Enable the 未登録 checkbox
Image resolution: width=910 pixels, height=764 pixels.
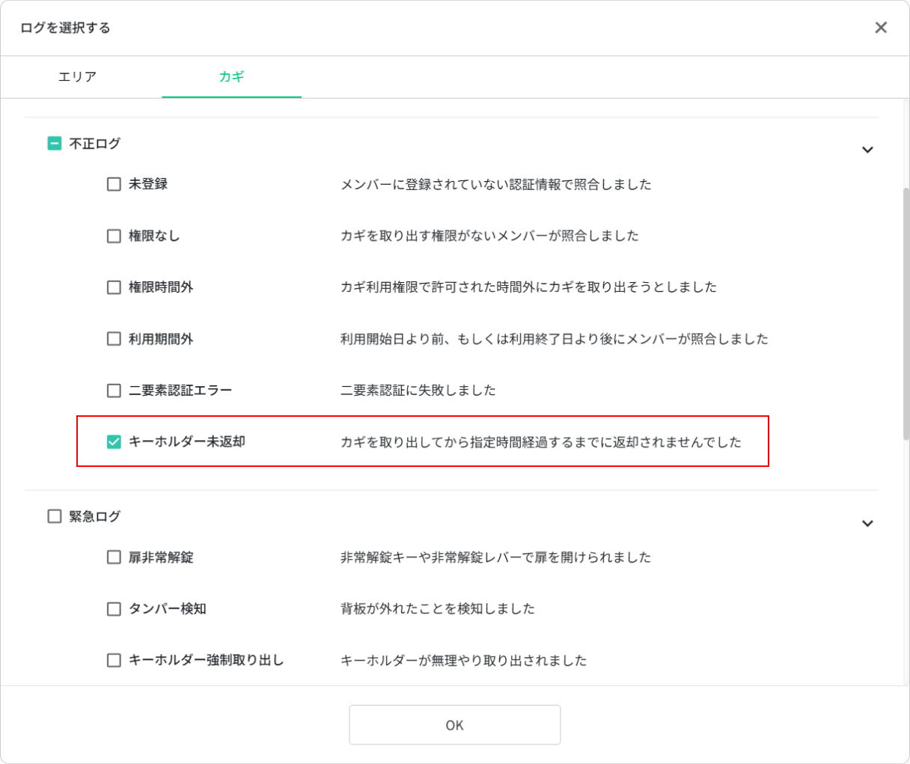point(114,184)
